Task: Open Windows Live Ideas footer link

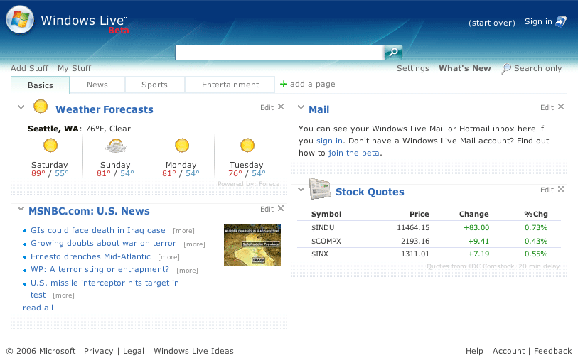Action: point(193,351)
